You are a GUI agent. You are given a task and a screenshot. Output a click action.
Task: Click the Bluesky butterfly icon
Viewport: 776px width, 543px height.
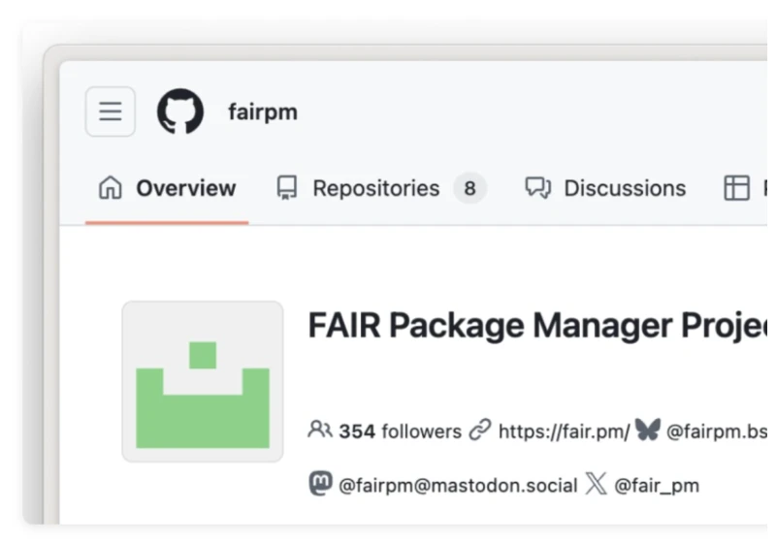pos(648,430)
